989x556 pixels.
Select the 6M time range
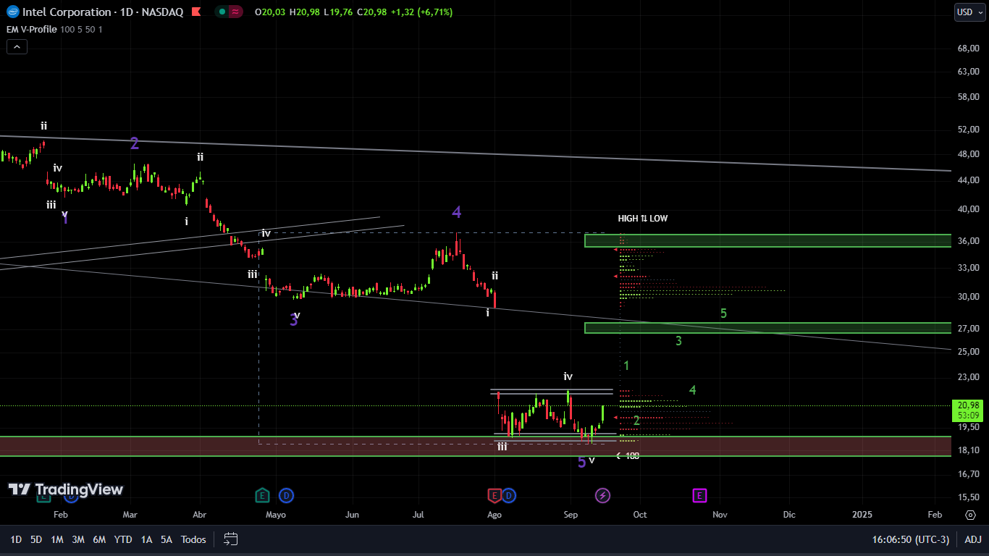(x=100, y=539)
